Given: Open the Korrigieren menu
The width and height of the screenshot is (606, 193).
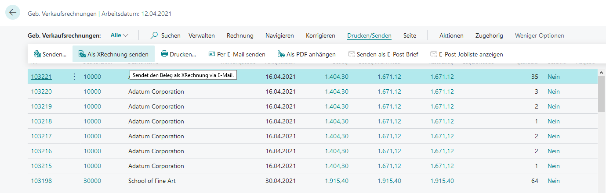Looking at the screenshot, I should click(x=320, y=35).
